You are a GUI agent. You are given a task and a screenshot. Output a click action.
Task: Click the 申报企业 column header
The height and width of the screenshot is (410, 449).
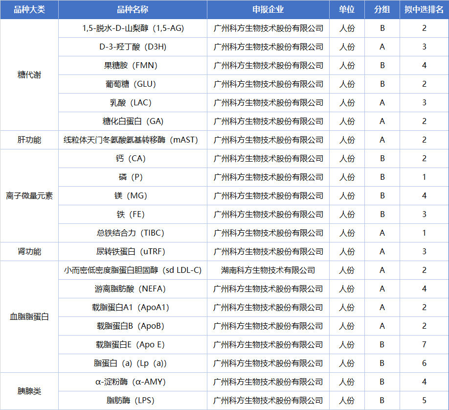click(268, 10)
